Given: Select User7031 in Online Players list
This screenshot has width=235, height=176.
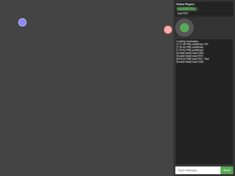Looking at the screenshot, I should click(x=204, y=13).
